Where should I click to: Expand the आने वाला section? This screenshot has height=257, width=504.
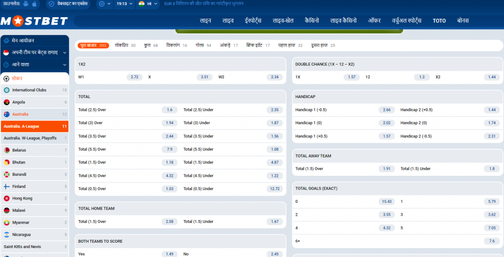point(35,64)
